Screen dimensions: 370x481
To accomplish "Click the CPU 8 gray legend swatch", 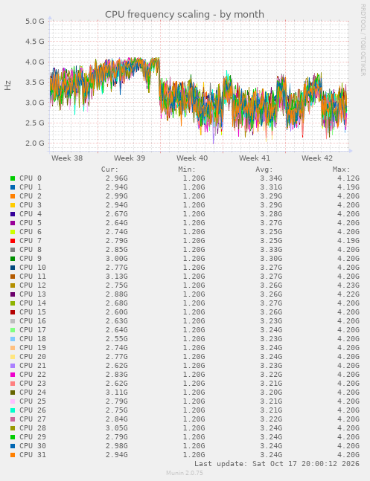I will pos(13,249).
